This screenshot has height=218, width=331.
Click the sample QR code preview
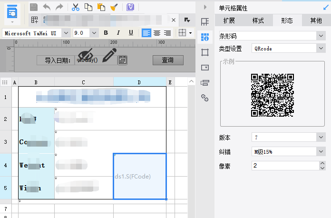[x=273, y=95]
